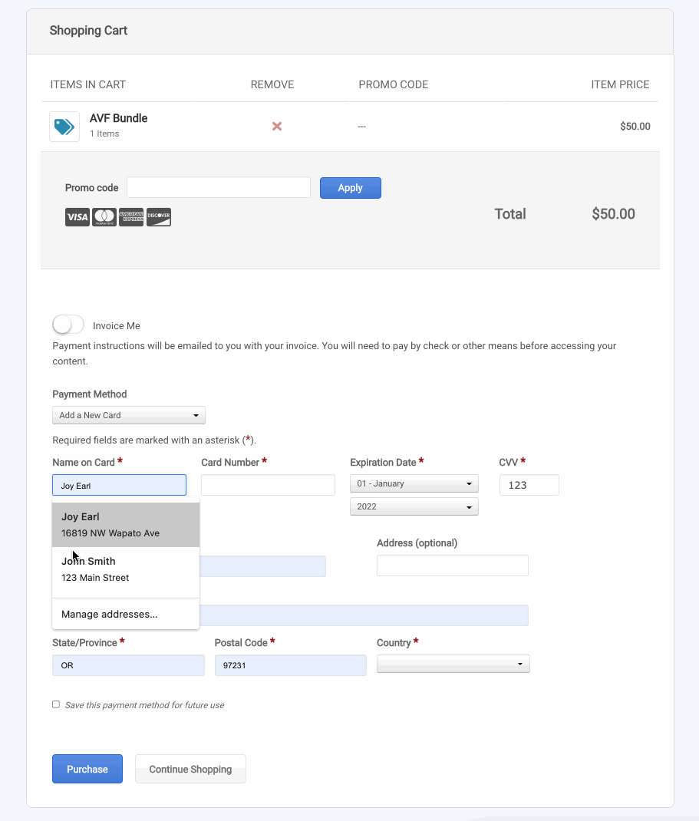
Task: Open the expiration month dropdown showing 01 - January
Action: (414, 483)
